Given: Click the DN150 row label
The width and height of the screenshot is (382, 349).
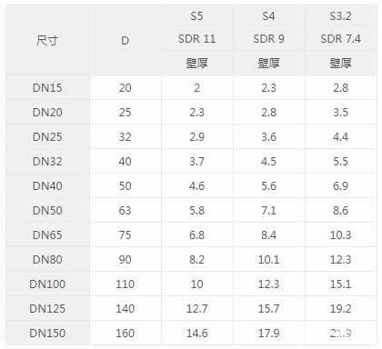Looking at the screenshot, I should [x=47, y=334].
